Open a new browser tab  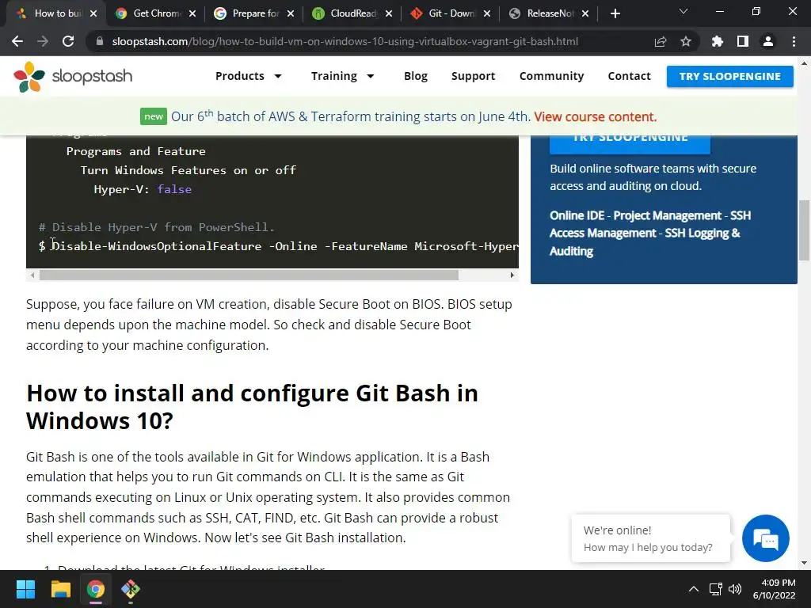point(615,13)
